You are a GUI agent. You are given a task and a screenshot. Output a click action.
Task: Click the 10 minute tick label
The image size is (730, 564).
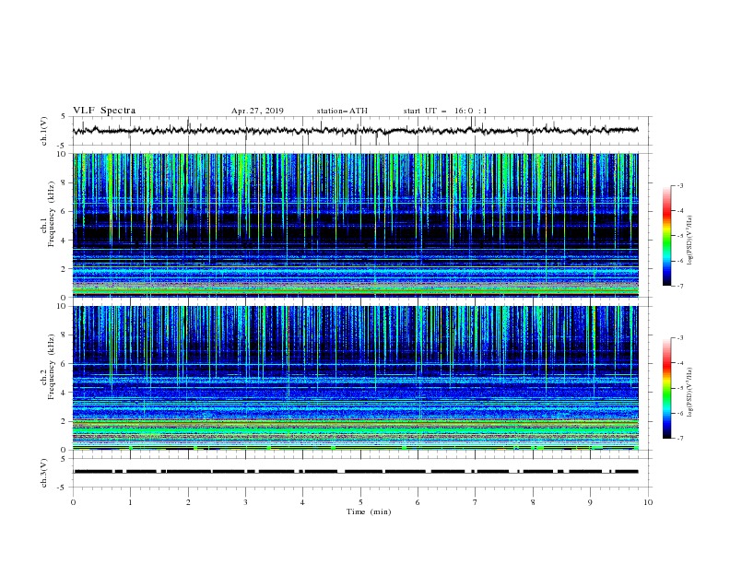648,502
